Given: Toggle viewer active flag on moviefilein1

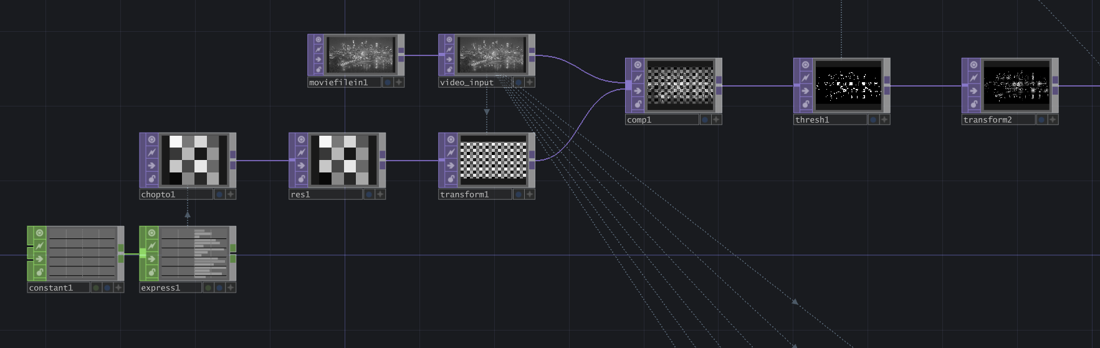Looking at the screenshot, I should click(x=318, y=39).
